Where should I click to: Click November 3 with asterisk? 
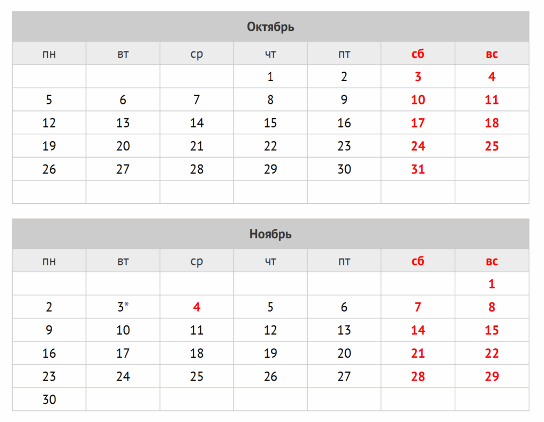[123, 307]
